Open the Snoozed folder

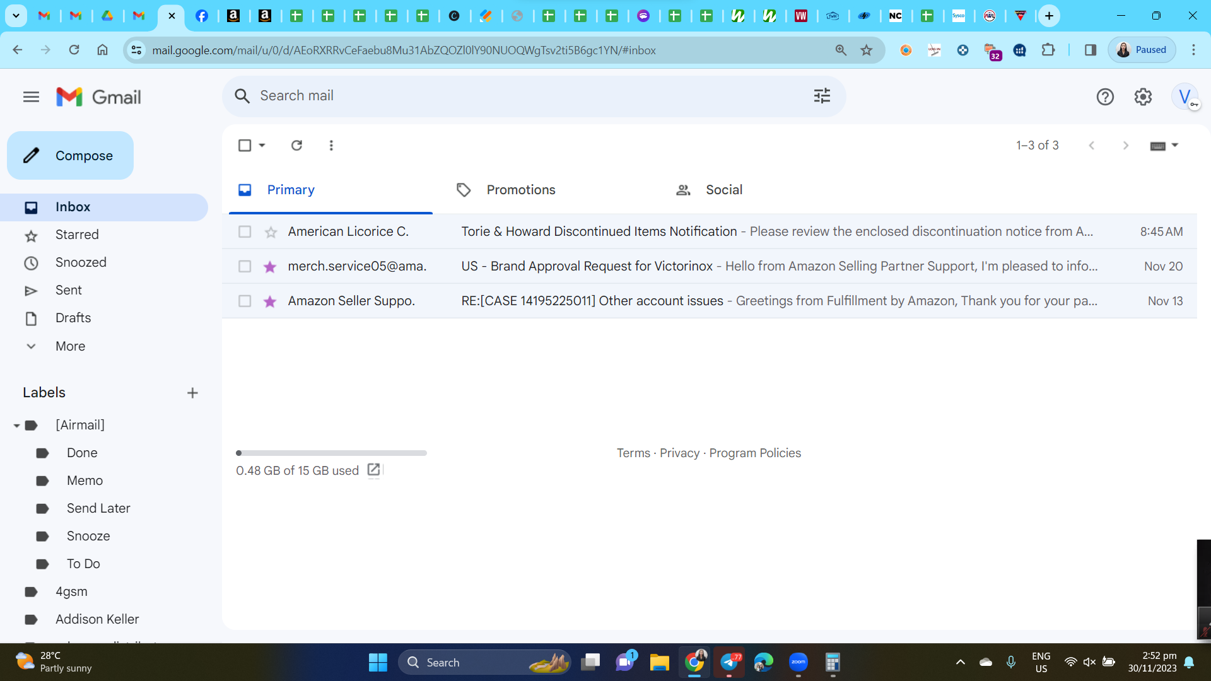click(x=104, y=263)
